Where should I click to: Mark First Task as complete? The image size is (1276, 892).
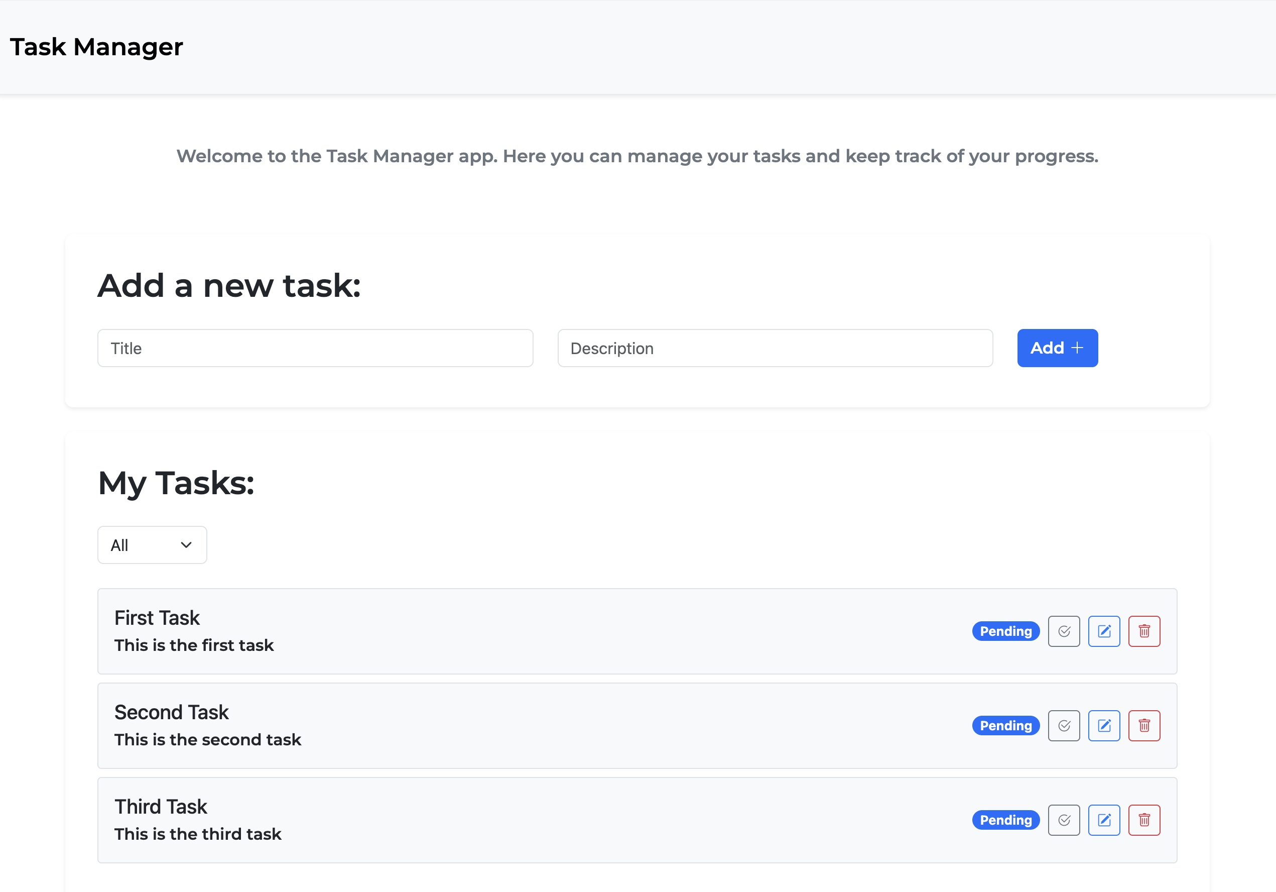pos(1064,631)
